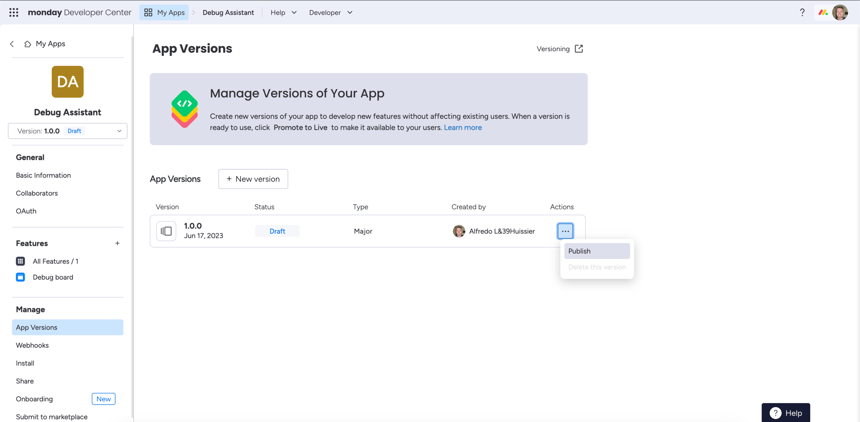Click the Versioning external link icon
The width and height of the screenshot is (860, 422).
(x=579, y=49)
